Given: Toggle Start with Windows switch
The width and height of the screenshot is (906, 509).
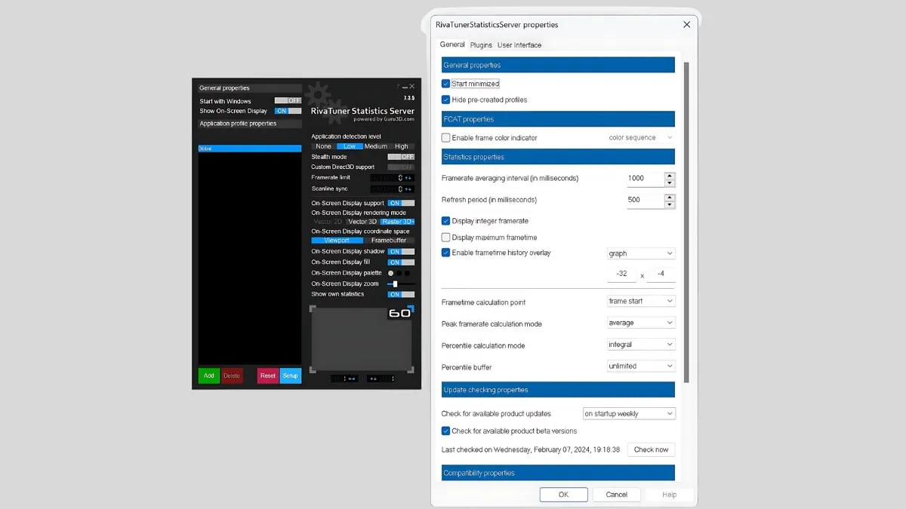Looking at the screenshot, I should (288, 100).
